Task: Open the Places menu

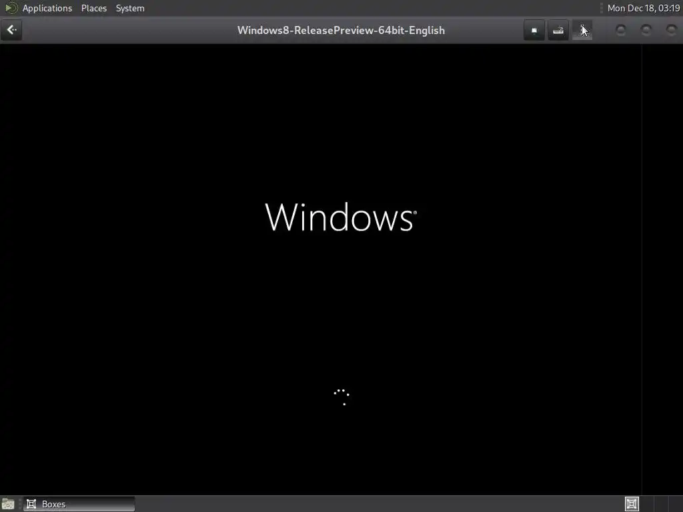Action: coord(93,8)
